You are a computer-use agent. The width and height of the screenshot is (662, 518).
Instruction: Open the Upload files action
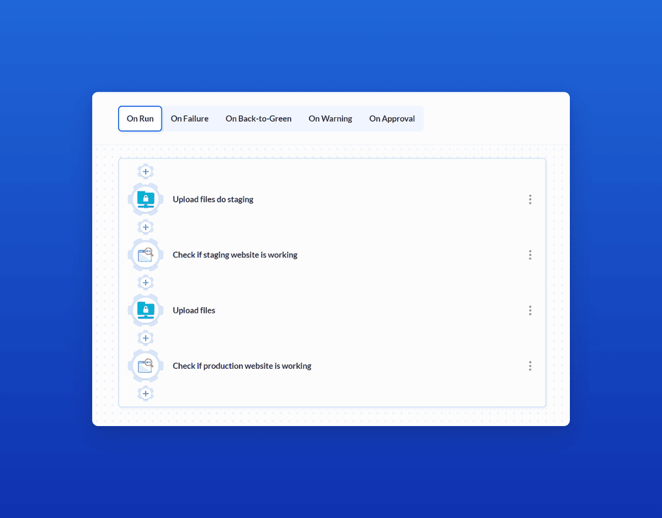click(194, 311)
